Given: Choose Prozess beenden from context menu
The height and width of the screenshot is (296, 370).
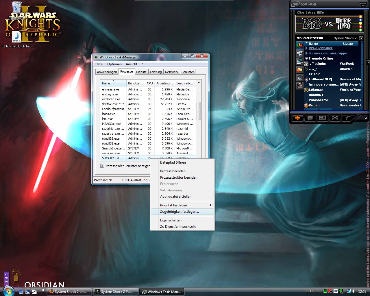Looking at the screenshot, I should (182, 171).
